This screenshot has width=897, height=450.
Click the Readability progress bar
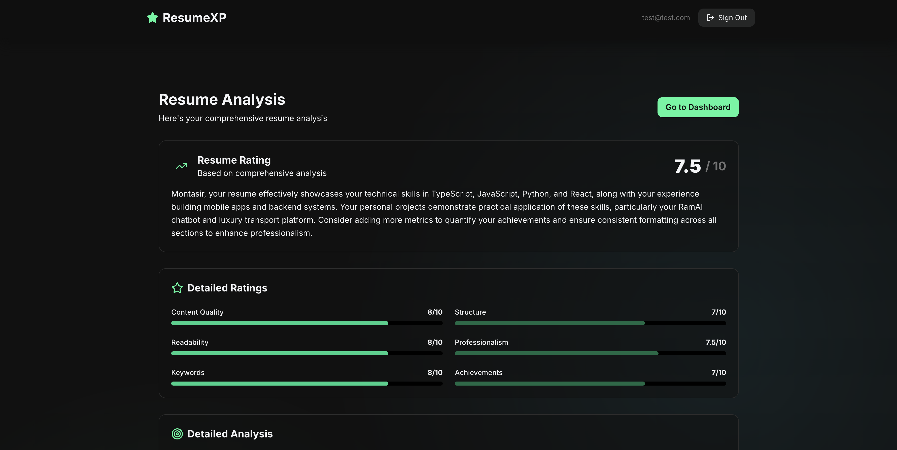[x=306, y=353]
